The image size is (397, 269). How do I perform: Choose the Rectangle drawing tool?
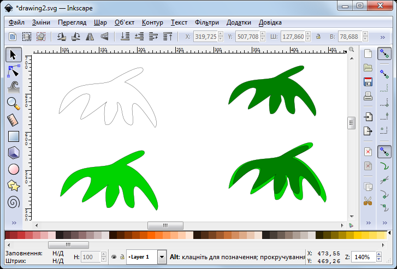tap(14, 136)
